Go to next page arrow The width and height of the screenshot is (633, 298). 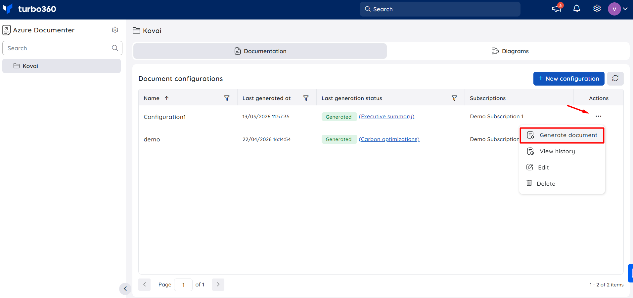[x=218, y=284]
